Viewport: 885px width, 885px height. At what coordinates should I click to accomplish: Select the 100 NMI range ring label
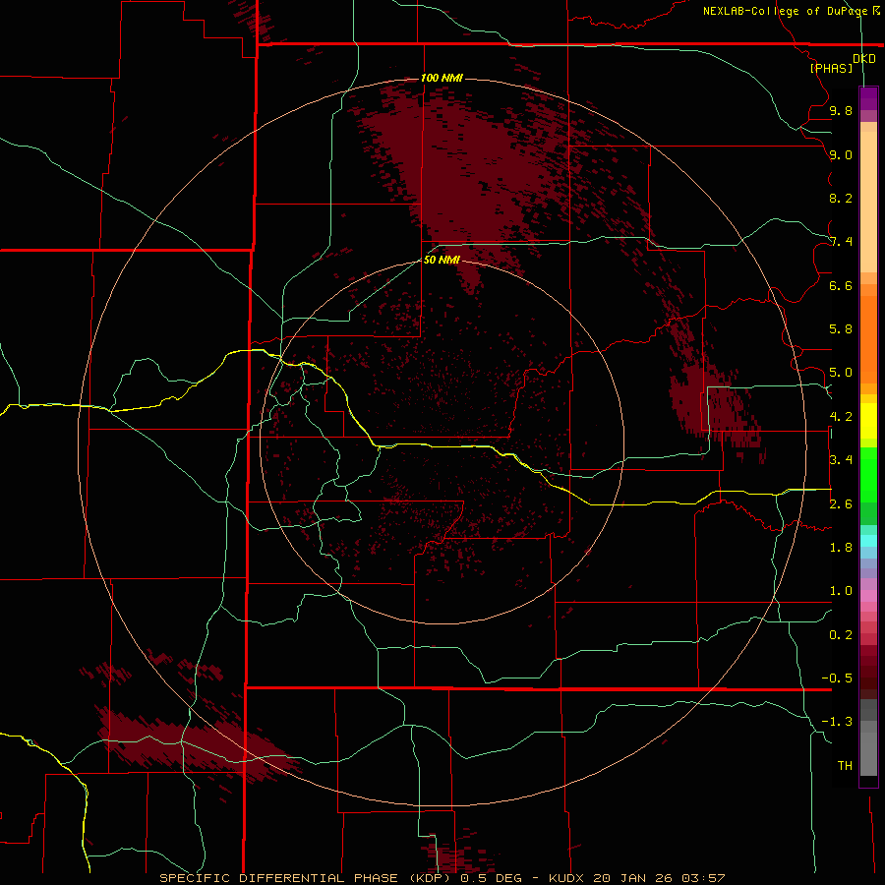[x=442, y=78]
